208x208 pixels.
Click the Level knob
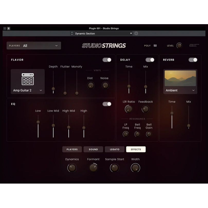179,46
